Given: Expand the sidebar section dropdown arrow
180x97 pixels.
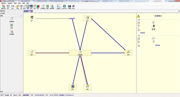Looking at the screenshot, I should click(x=21, y=16).
